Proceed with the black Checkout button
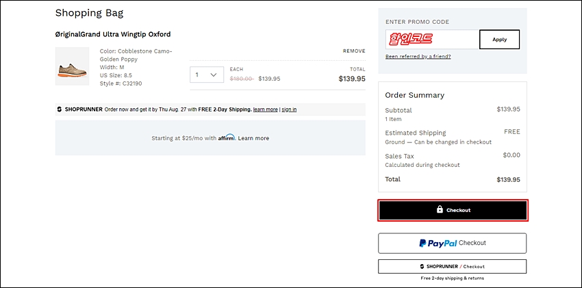The width and height of the screenshot is (582, 288). coord(453,210)
